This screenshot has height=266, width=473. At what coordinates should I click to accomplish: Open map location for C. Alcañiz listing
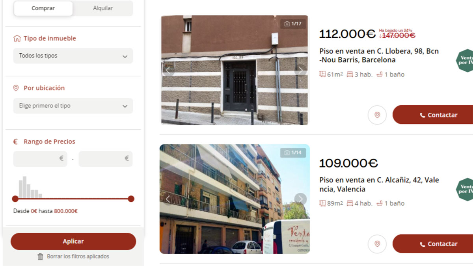click(377, 244)
